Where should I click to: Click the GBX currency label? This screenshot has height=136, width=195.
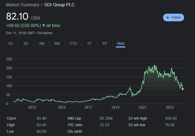point(36,18)
